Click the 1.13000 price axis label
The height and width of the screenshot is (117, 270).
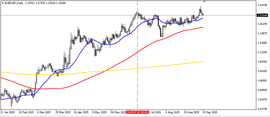coord(263,43)
